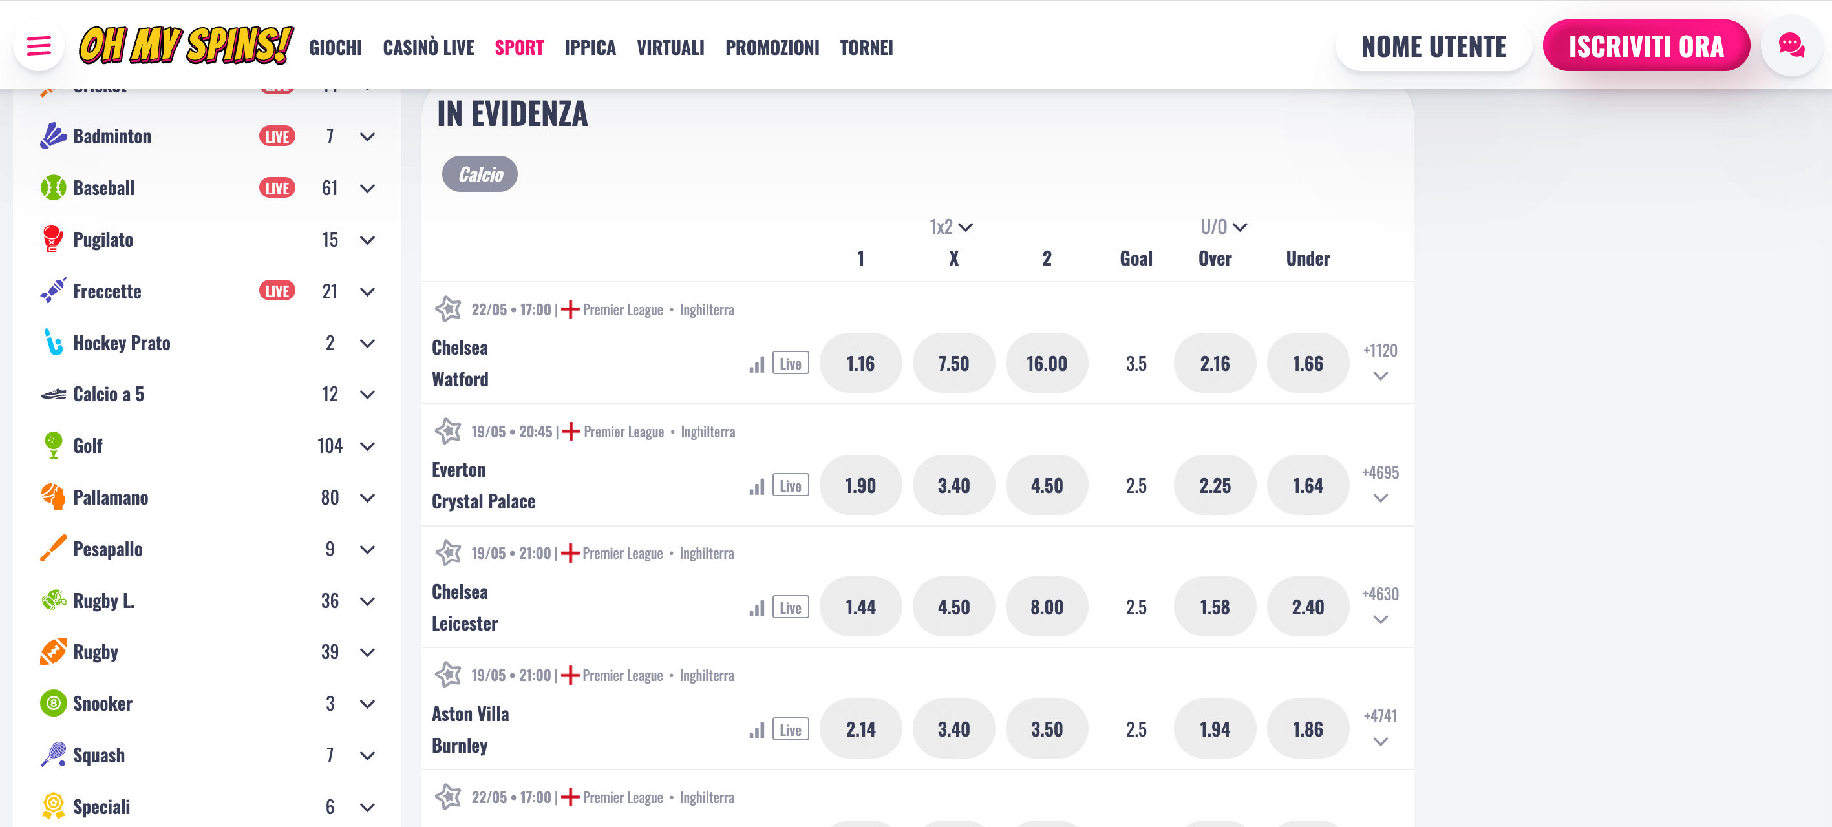Screen dimensions: 1832x827
Task: Click the Pugilato boxing glove icon
Action: click(x=52, y=240)
